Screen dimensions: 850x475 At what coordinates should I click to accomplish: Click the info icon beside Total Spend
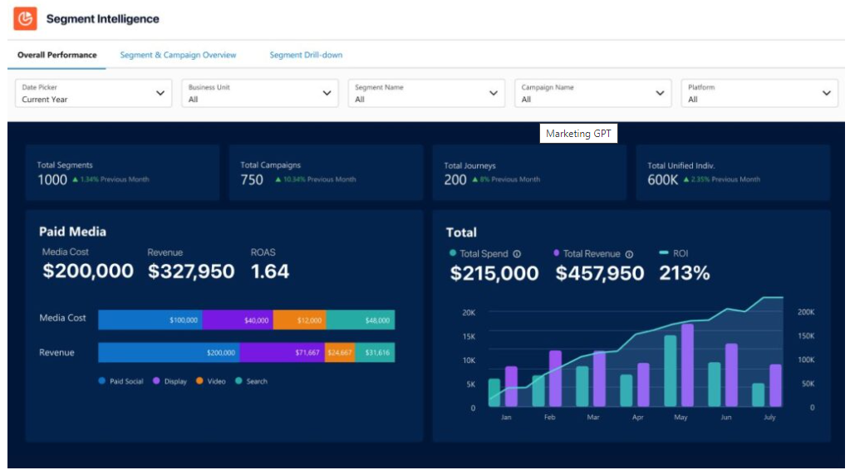[x=517, y=253]
